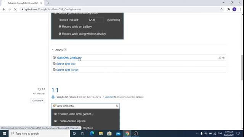Image resolution: width=244 pixels, height=137 pixels.
Task: Toggle 'Record while on battery' checkbox
Action: [x=59, y=27]
